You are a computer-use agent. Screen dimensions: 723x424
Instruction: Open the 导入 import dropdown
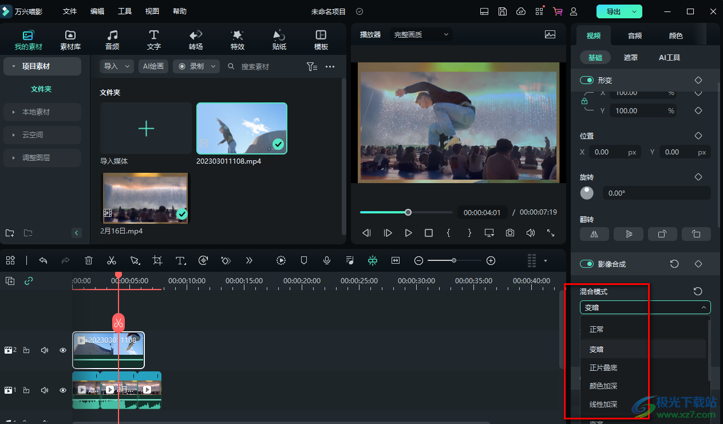pyautogui.click(x=117, y=66)
